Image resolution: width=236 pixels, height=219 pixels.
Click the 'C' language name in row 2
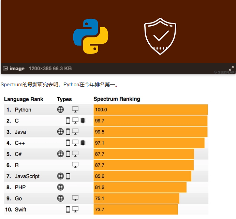(17, 121)
